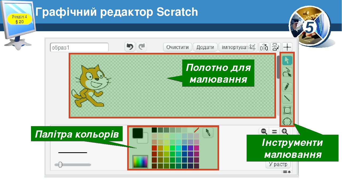Pick the Pencil drawing tool
Viewport: 342px width, 192px height.
287,87
